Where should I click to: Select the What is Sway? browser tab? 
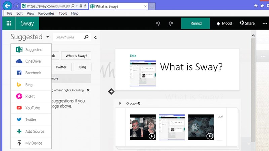pyautogui.click(x=118, y=6)
